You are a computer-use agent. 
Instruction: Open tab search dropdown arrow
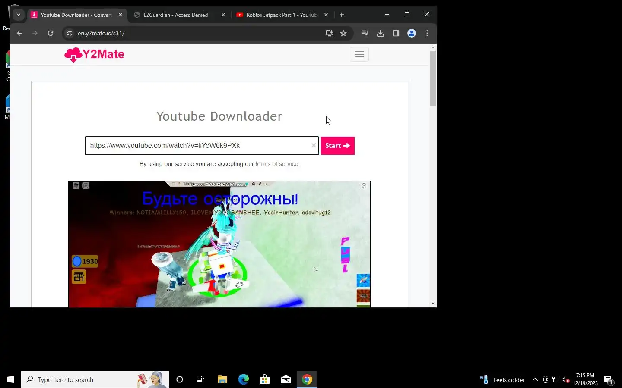pos(19,15)
